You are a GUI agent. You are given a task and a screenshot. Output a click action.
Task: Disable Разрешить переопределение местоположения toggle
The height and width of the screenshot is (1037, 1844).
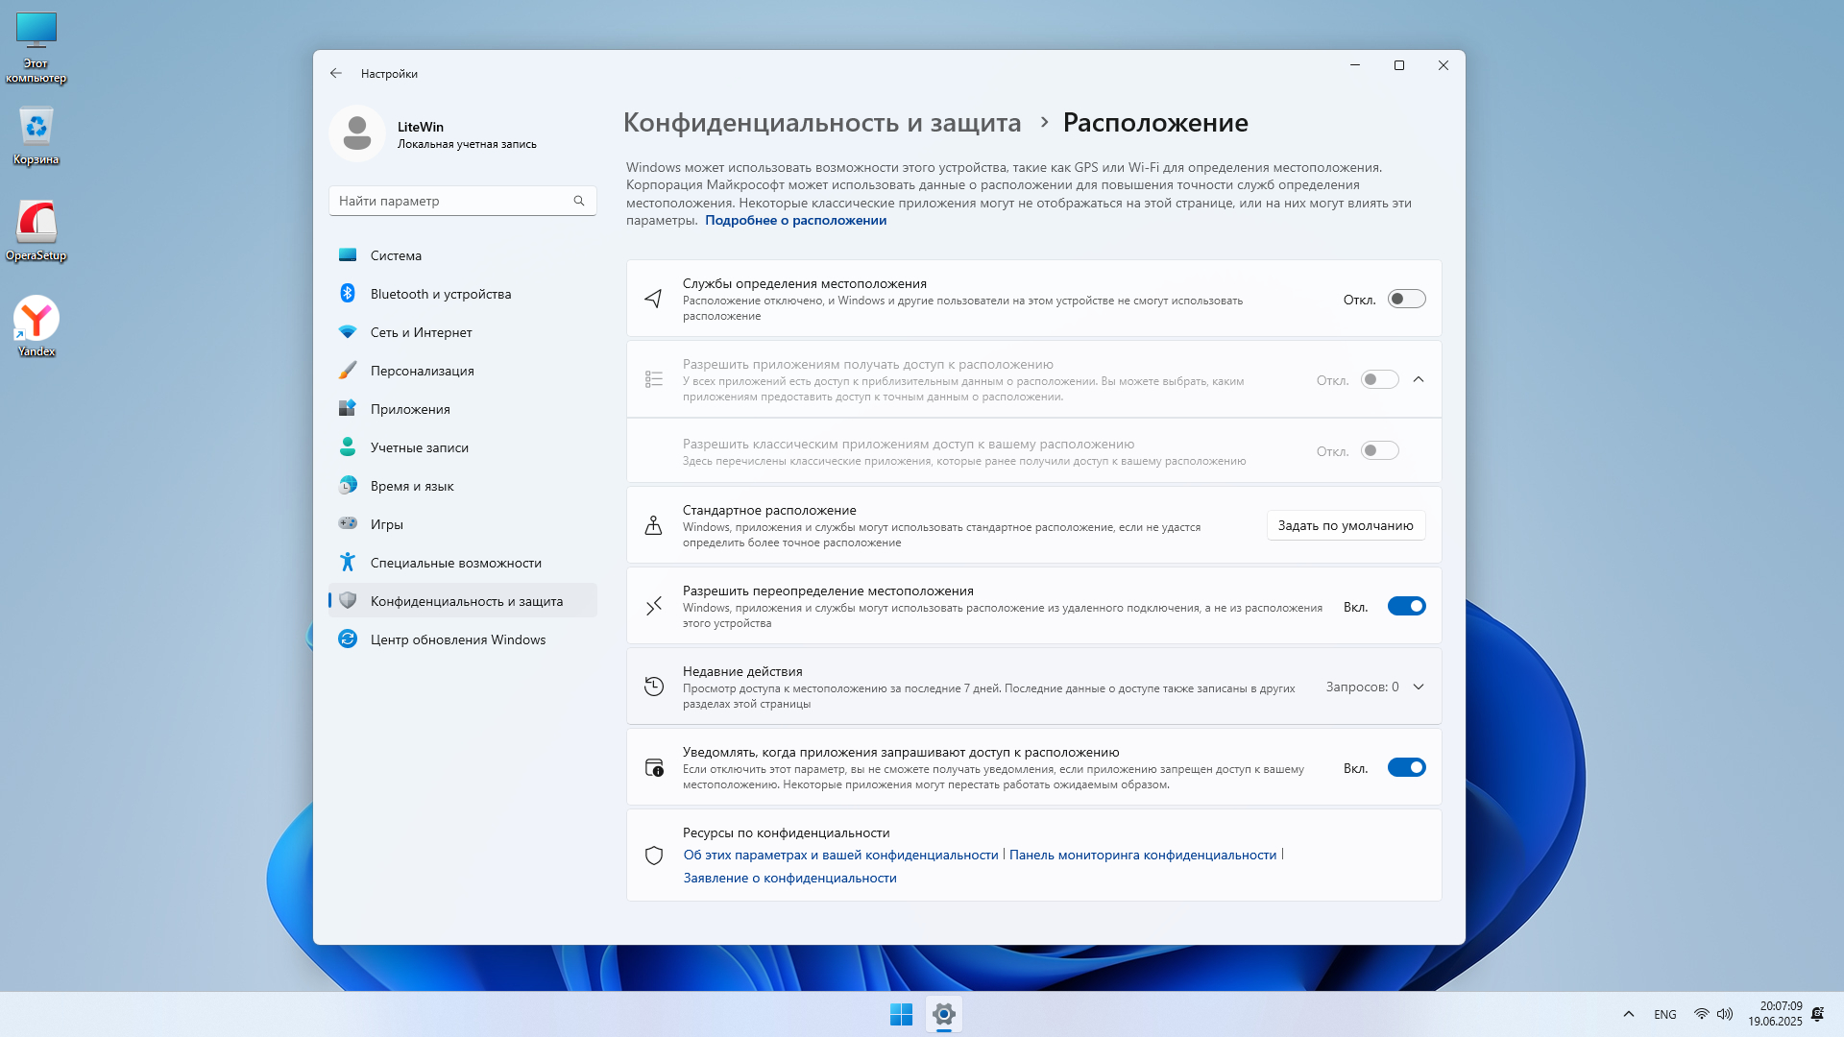point(1406,606)
